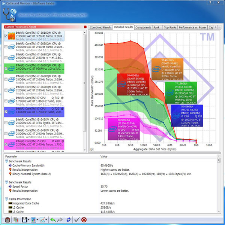Check the i7-2630QM 2.6GHz Turbo checkbox

pyautogui.click(x=6, y=79)
